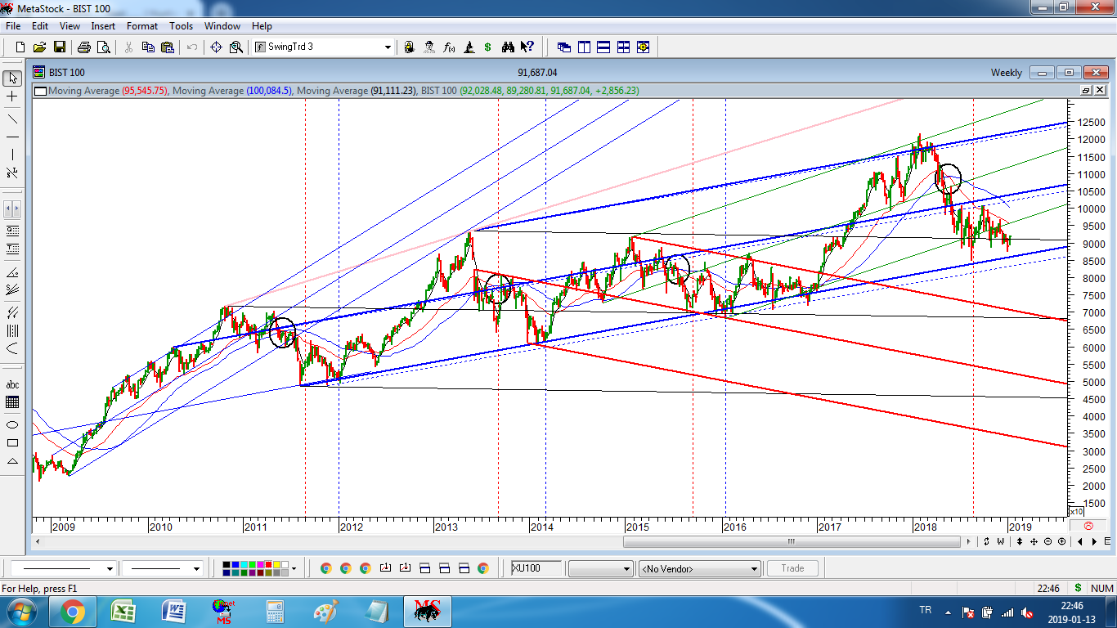This screenshot has height=628, width=1117.
Task: Click the Choose Security target icon
Action: (217, 47)
